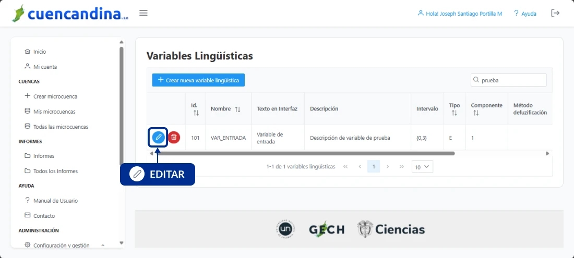
Task: Select page 1 in the paginator
Action: [x=374, y=166]
